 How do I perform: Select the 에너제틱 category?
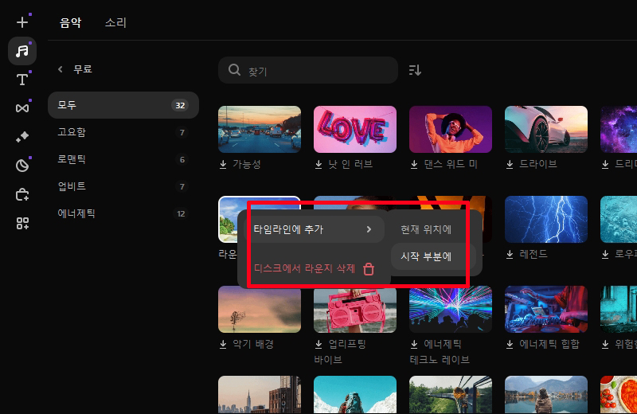tap(123, 213)
